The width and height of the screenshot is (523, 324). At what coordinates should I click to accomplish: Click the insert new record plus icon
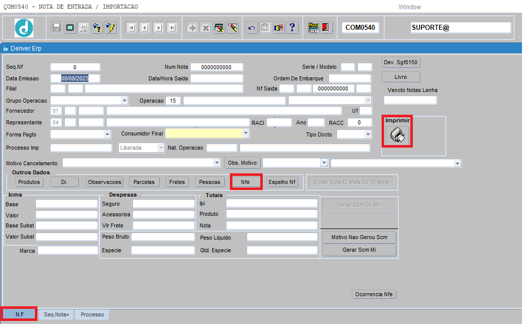coord(192,28)
